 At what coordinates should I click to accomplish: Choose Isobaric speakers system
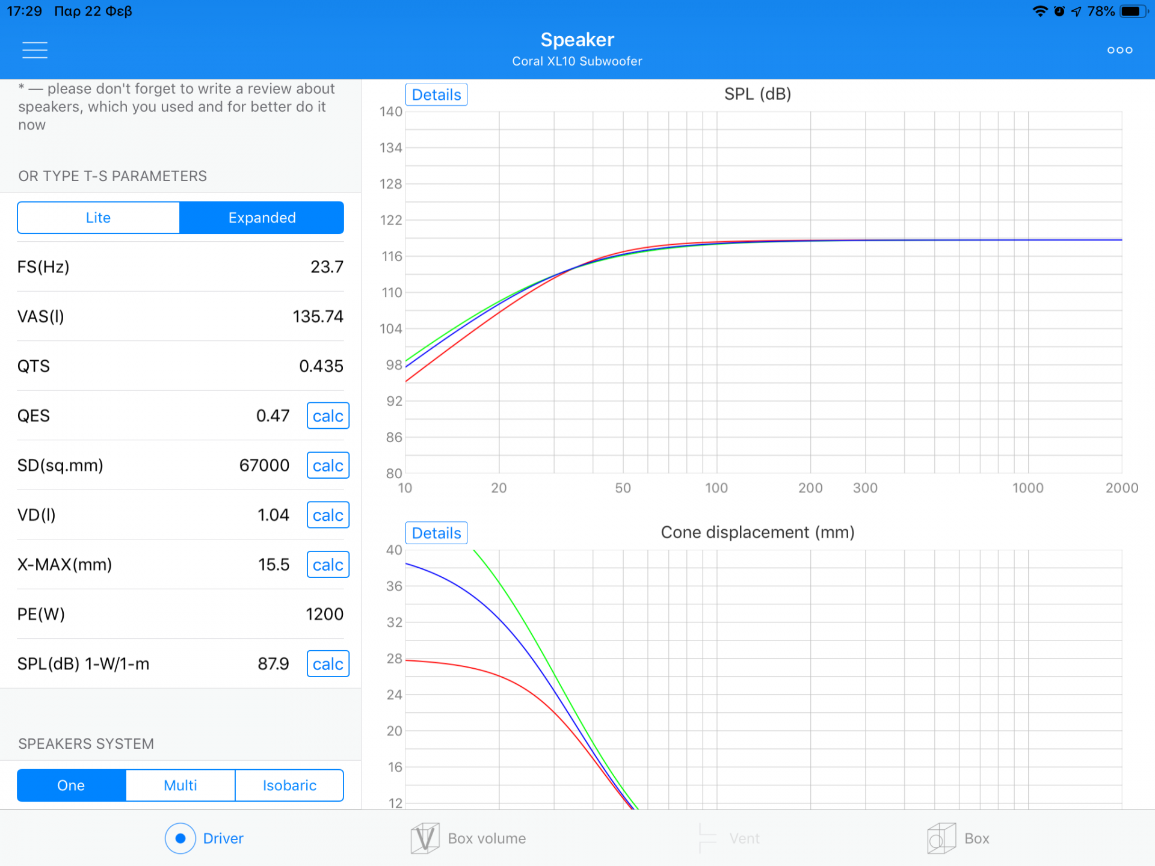coord(289,785)
